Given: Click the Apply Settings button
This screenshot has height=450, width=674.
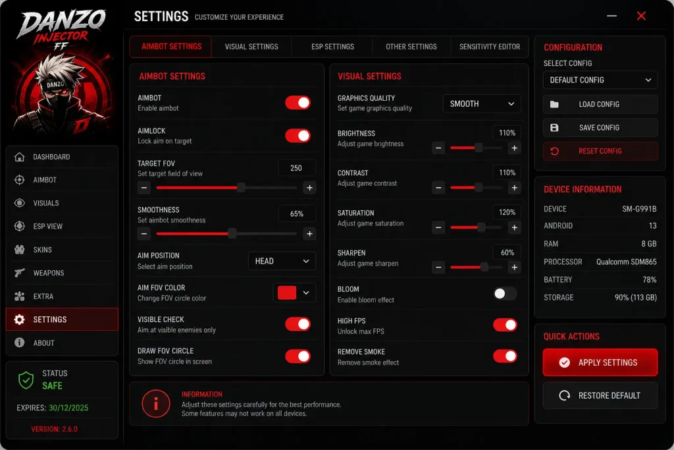Looking at the screenshot, I should coord(600,362).
